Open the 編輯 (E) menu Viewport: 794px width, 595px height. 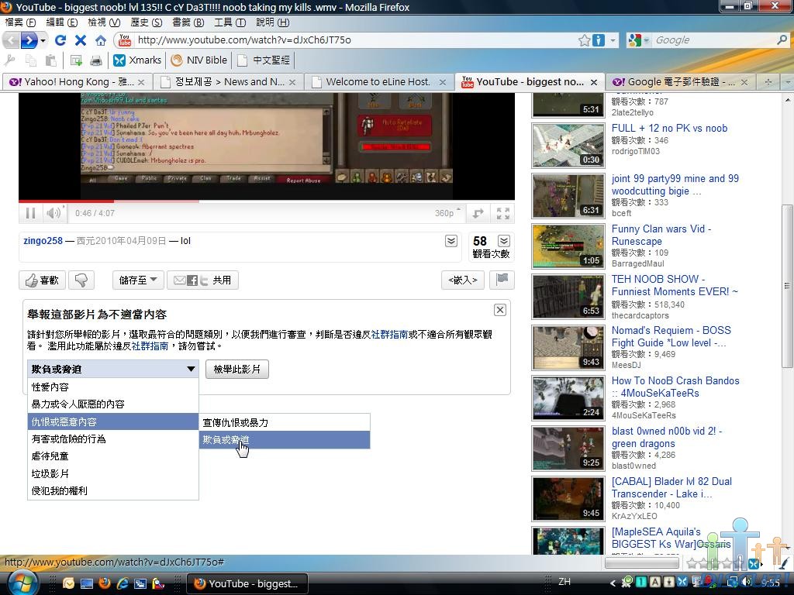tap(62, 22)
